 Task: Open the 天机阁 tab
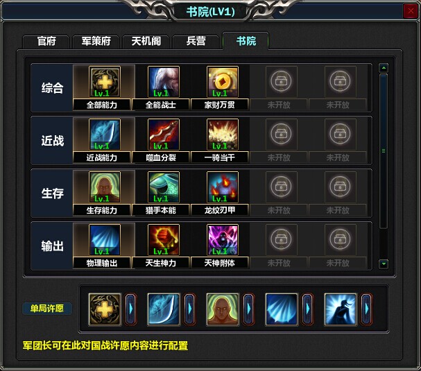146,42
